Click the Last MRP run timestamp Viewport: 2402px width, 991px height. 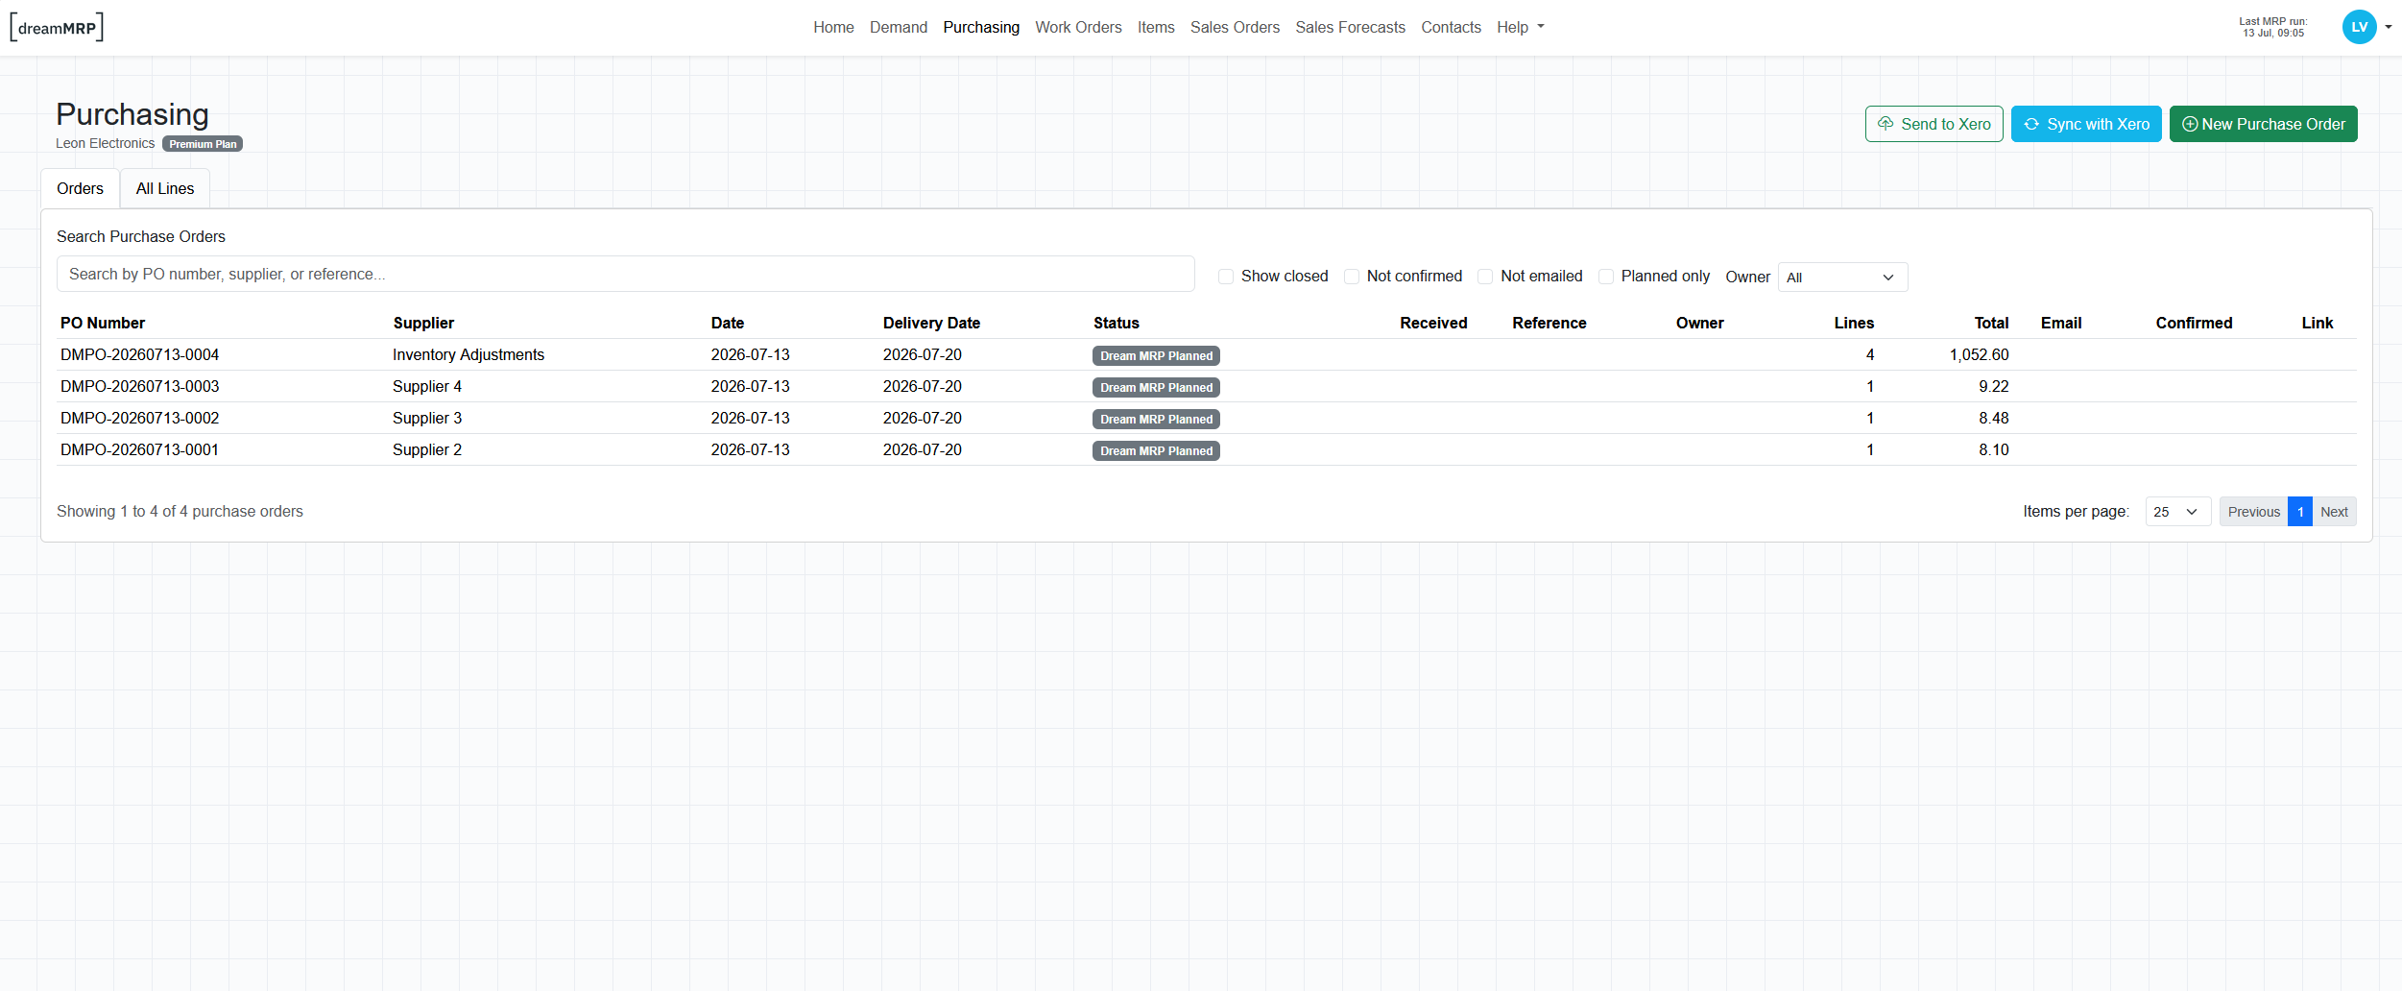[2272, 27]
